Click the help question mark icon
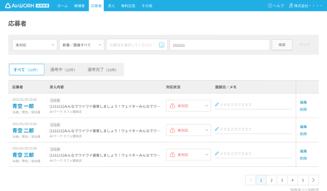This screenshot has height=191, width=327. [270, 6]
